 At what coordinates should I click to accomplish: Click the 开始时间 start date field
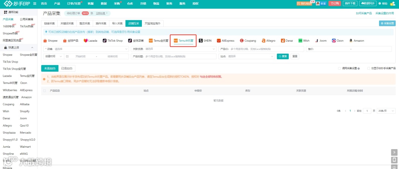81,56
